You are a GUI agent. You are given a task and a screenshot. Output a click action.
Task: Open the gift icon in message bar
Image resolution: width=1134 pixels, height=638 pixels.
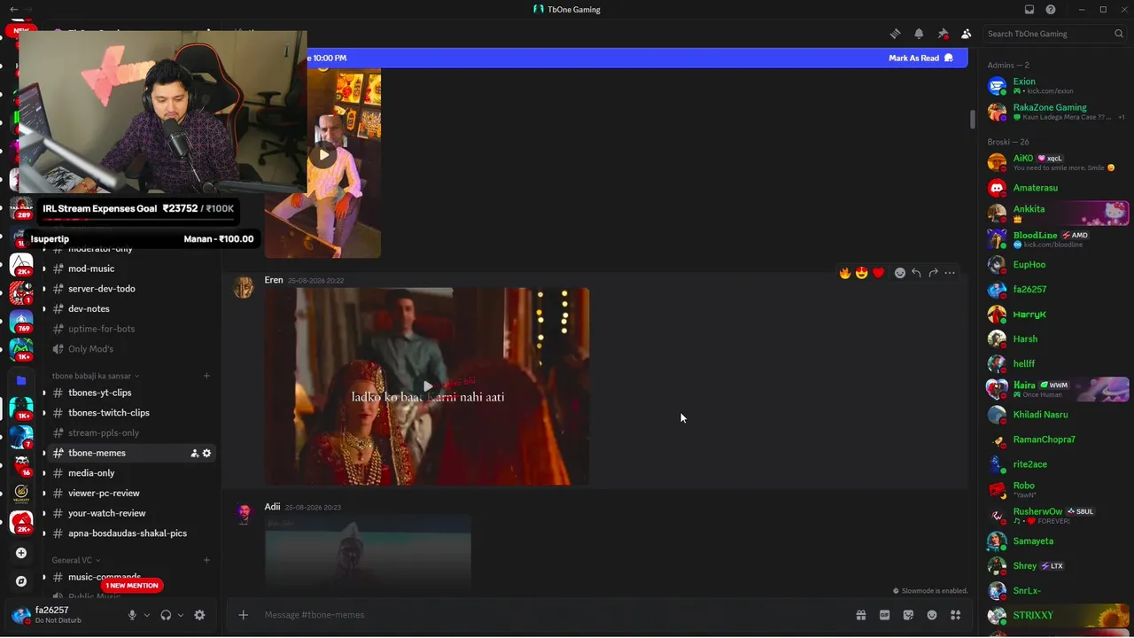tap(860, 615)
